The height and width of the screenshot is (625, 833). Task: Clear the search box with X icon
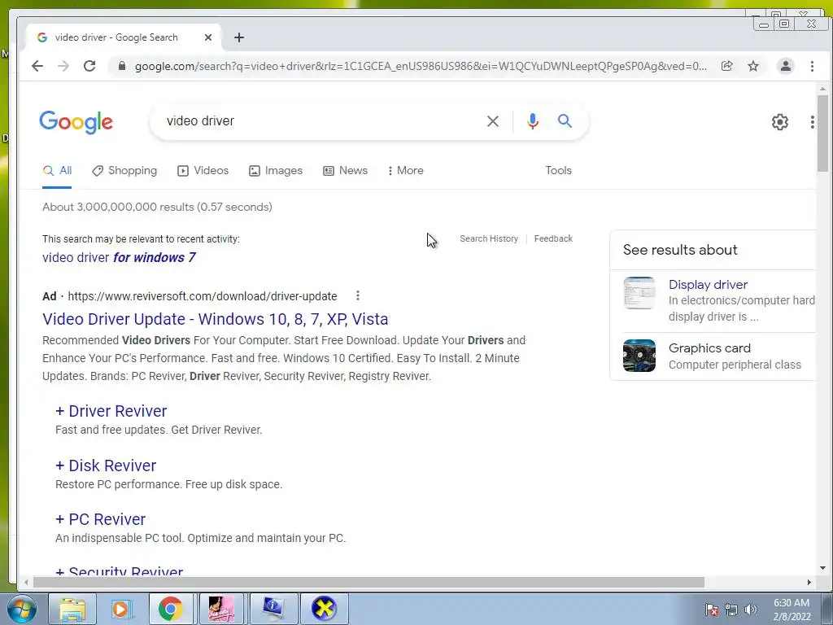492,121
